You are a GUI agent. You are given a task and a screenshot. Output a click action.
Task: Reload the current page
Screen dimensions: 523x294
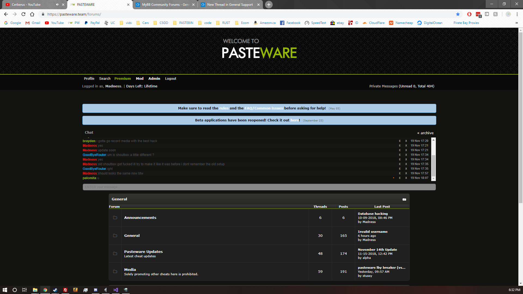point(23,14)
